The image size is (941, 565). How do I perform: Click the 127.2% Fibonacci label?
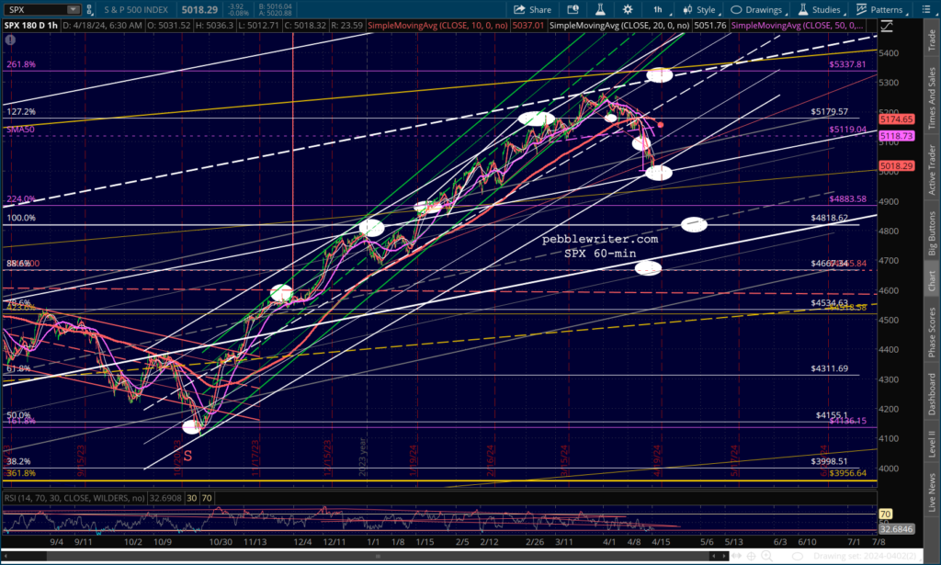21,111
